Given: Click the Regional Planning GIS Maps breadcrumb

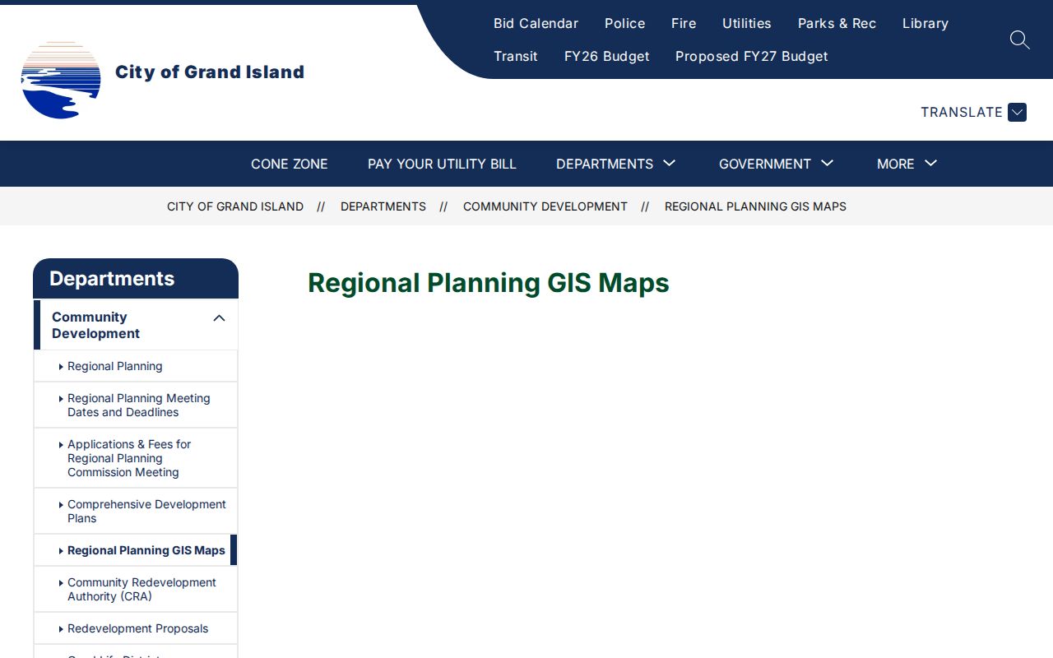Looking at the screenshot, I should pos(755,206).
